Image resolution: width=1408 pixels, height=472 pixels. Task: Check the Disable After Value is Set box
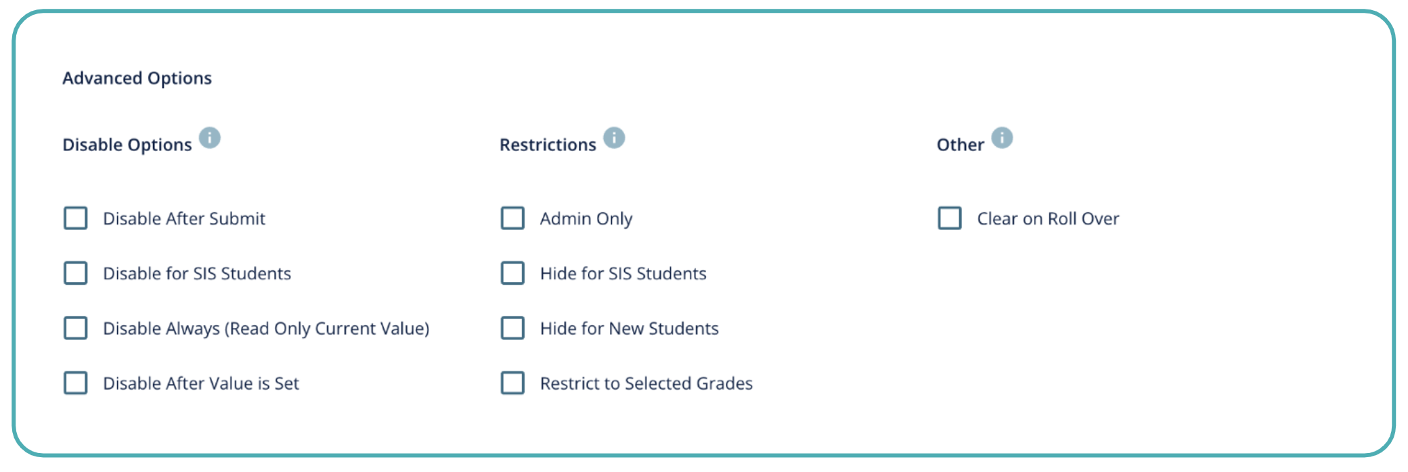click(x=75, y=383)
